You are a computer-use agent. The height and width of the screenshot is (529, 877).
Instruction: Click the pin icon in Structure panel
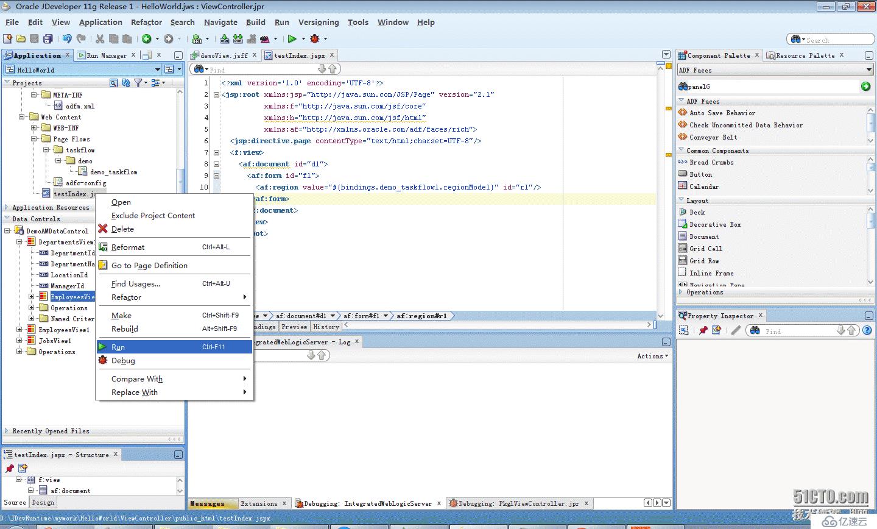tap(9, 468)
